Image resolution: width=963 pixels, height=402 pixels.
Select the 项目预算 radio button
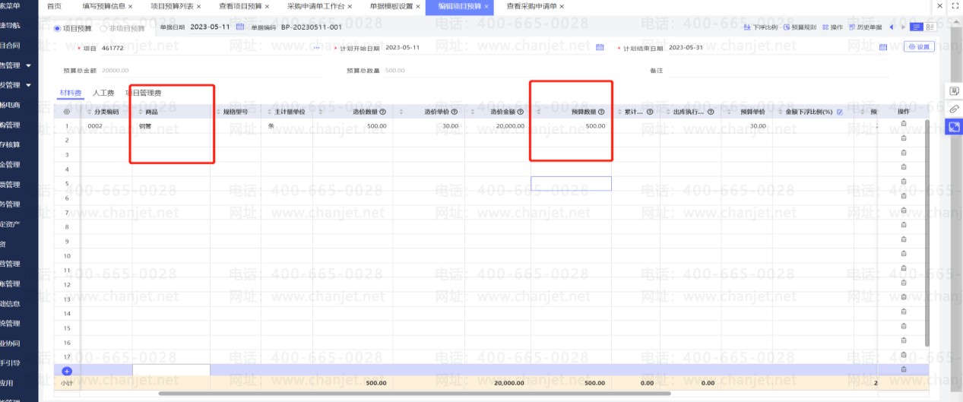pos(58,28)
